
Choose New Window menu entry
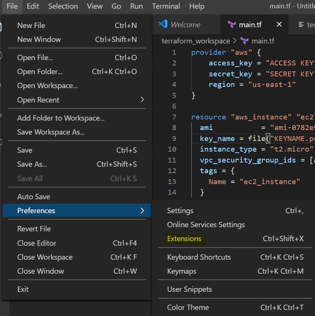(x=77, y=39)
